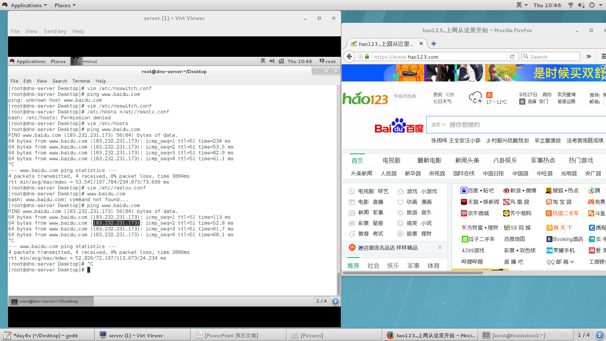This screenshot has height=341, width=606.
Task: Select the 最新电影 navigation tab
Action: click(429, 160)
